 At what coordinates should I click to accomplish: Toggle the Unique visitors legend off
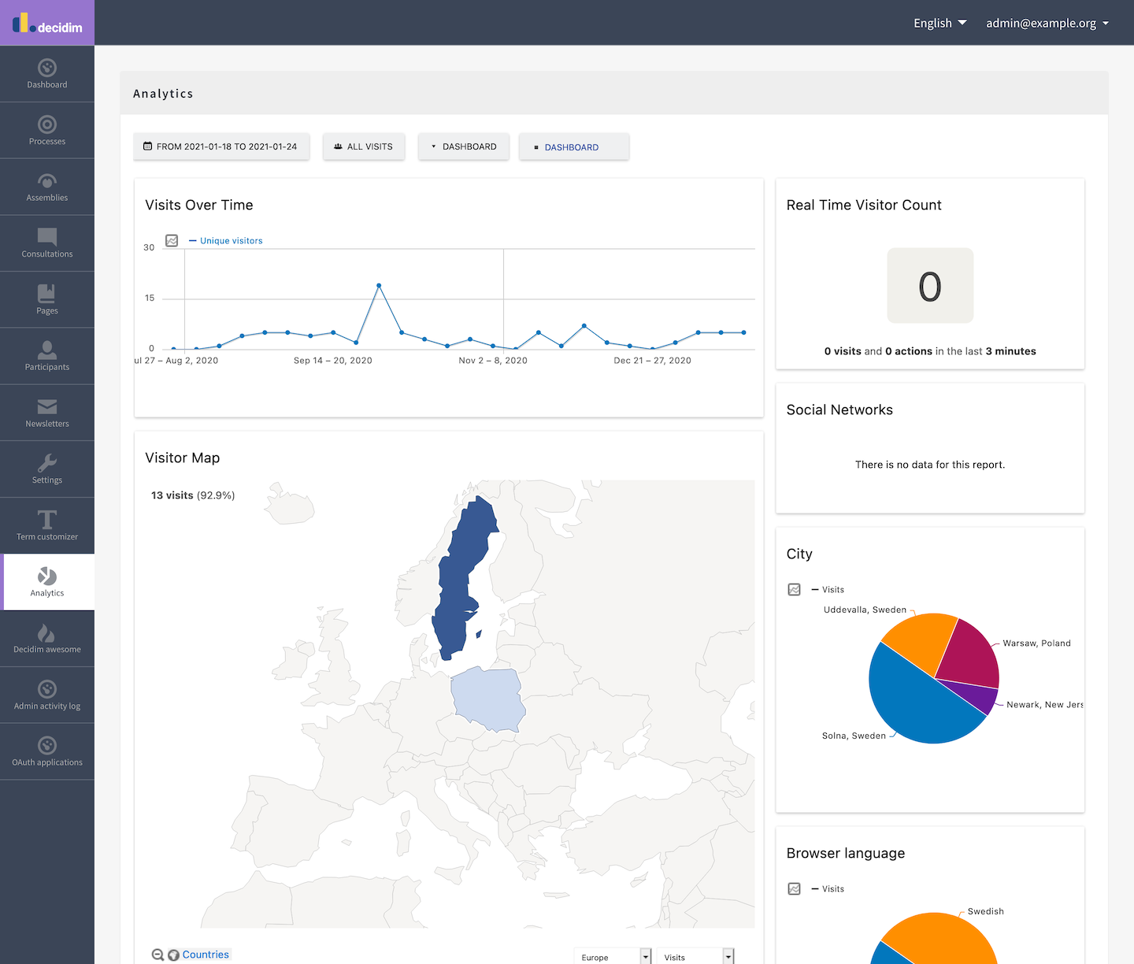point(226,240)
